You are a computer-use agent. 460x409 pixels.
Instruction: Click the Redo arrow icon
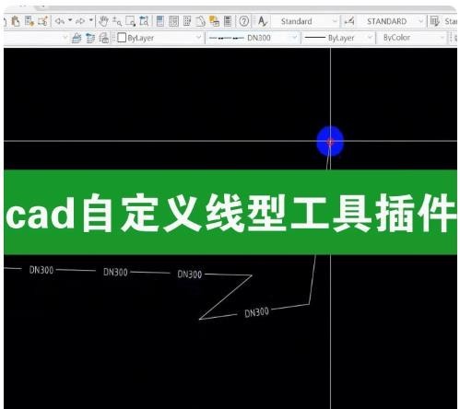pos(80,21)
